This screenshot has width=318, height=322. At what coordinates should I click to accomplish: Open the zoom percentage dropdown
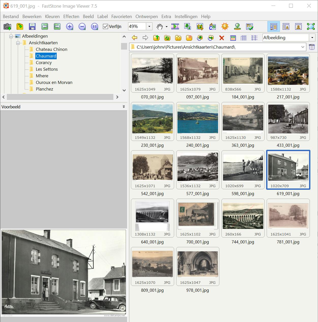click(x=149, y=26)
